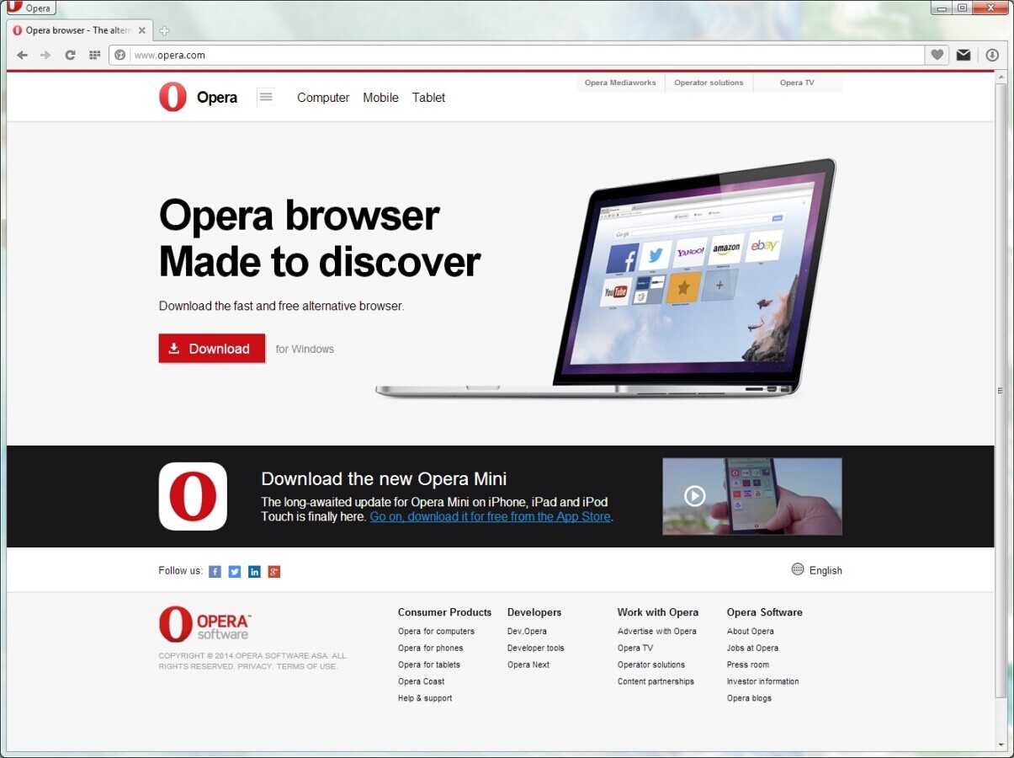Screen dimensions: 1014x758
Task: Open Opera Mail envelope icon
Action: (x=964, y=55)
